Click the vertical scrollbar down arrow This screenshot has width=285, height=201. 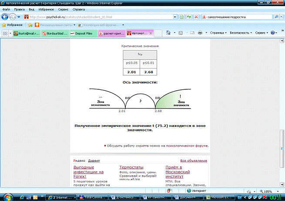pyautogui.click(x=282, y=185)
